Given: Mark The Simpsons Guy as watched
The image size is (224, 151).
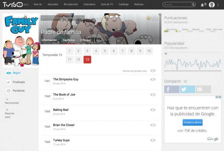Looking at the screenshot, I should (153, 80).
